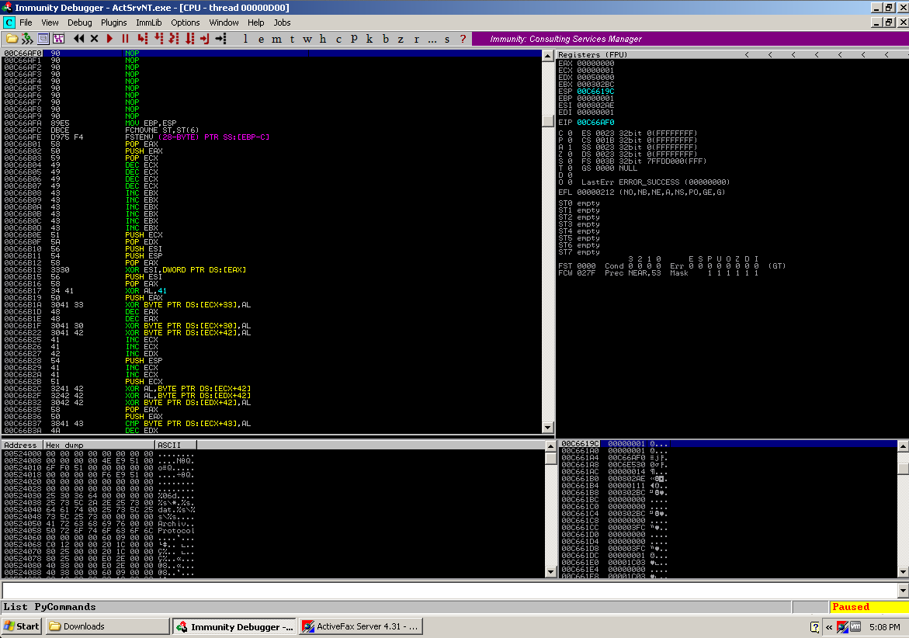Click the Immunity Consulting Services Manager banner
Viewport: 909px width, 638px height.
coord(690,39)
